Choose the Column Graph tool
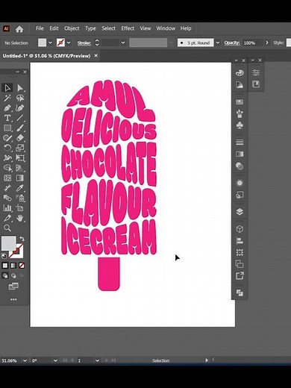291x388 pixels. pos(7,208)
